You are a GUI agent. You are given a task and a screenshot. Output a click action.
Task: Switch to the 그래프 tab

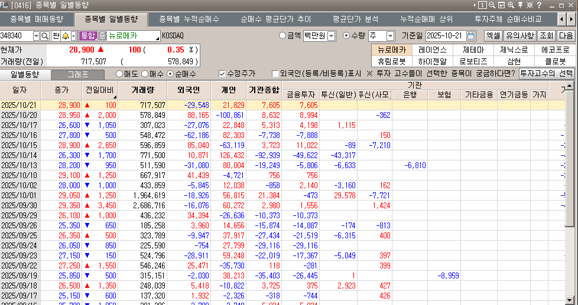coord(77,74)
